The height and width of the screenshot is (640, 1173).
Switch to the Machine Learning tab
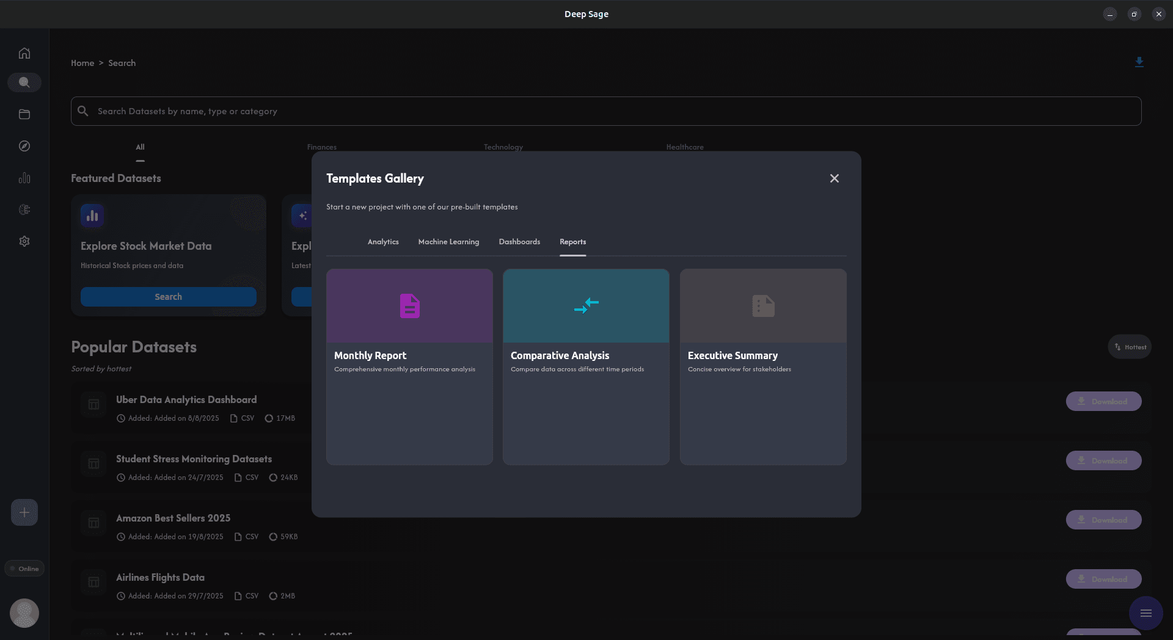448,242
